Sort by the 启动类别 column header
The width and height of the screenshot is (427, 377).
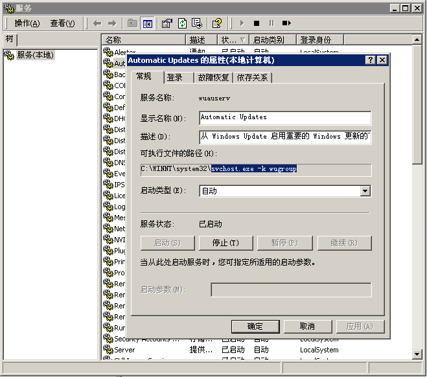coord(273,40)
